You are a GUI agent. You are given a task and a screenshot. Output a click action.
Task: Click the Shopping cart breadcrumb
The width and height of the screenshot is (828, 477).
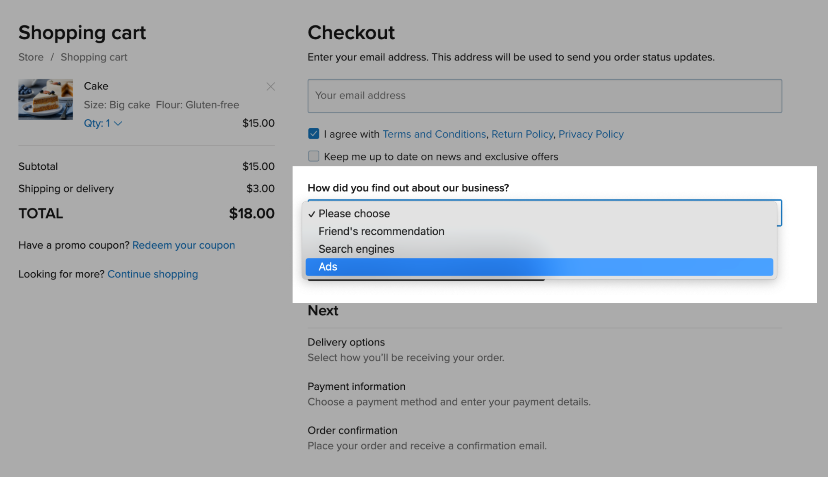(94, 57)
